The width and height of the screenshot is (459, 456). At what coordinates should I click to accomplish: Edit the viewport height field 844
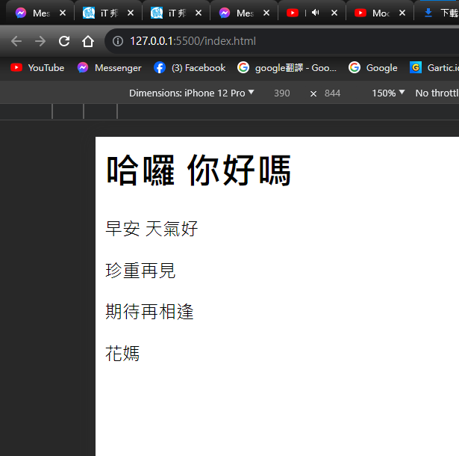click(332, 93)
